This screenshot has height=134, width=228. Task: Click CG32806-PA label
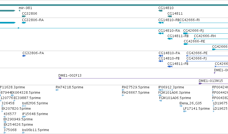click(33, 53)
